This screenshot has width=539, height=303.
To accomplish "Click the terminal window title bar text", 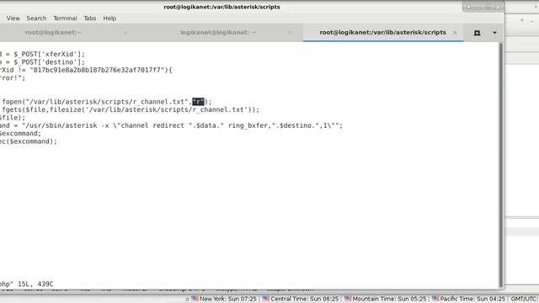I will point(221,7).
